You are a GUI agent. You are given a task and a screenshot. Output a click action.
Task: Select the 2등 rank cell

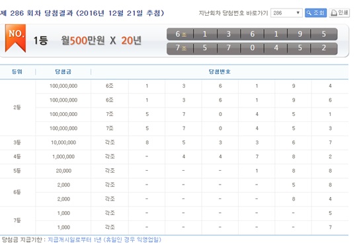[x=17, y=107]
